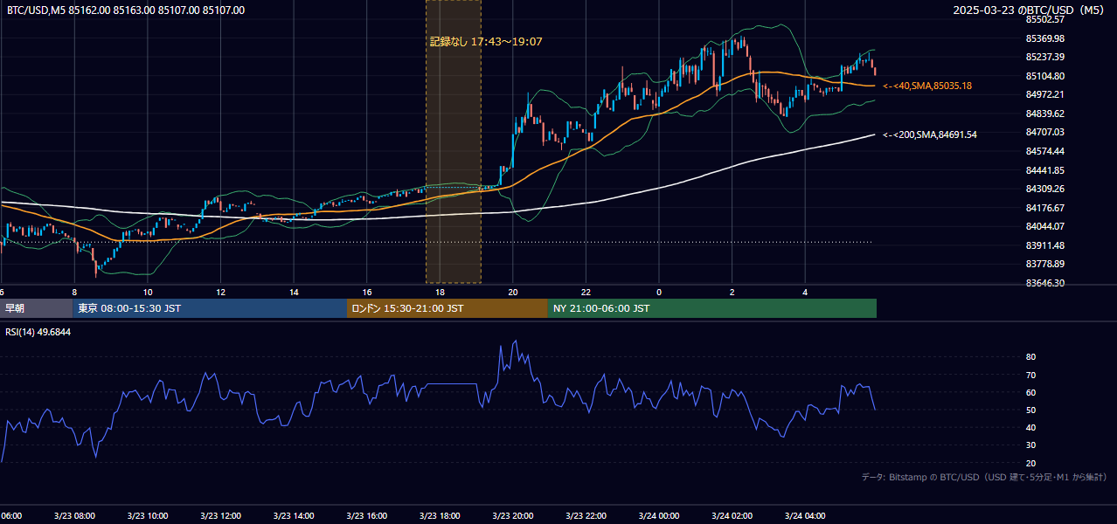Click the BTC/USD,M5 OHLC header text

pos(126,10)
